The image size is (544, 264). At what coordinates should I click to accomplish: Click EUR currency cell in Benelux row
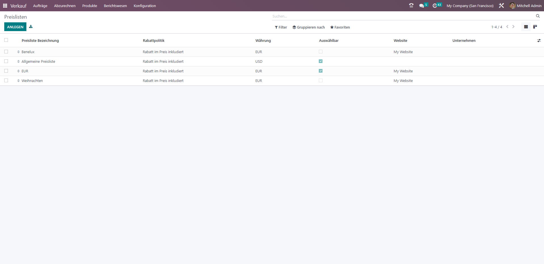tap(259, 52)
